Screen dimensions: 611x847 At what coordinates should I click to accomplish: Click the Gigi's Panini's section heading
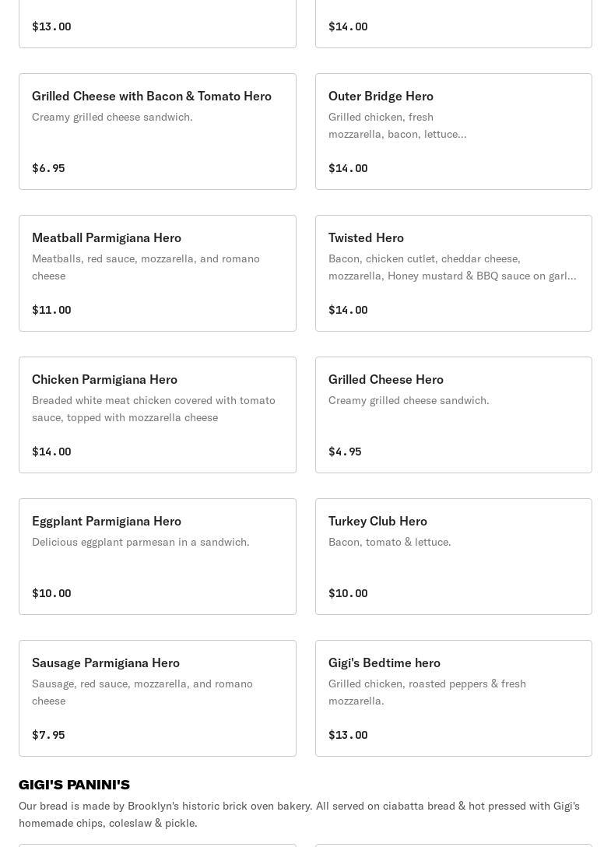click(x=74, y=784)
